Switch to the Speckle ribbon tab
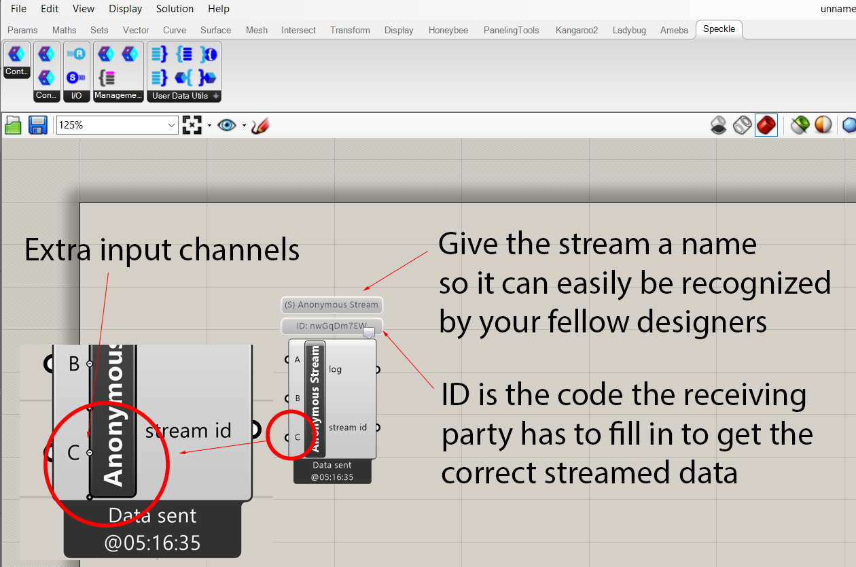 coord(719,29)
